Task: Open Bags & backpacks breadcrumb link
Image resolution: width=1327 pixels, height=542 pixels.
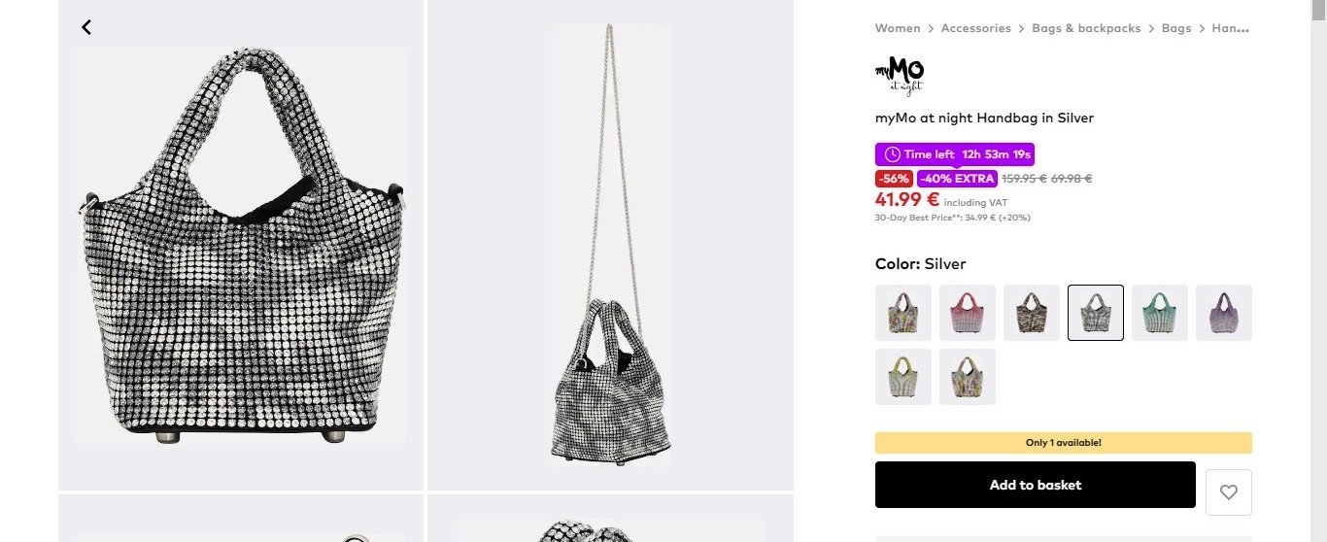Action: click(1086, 28)
